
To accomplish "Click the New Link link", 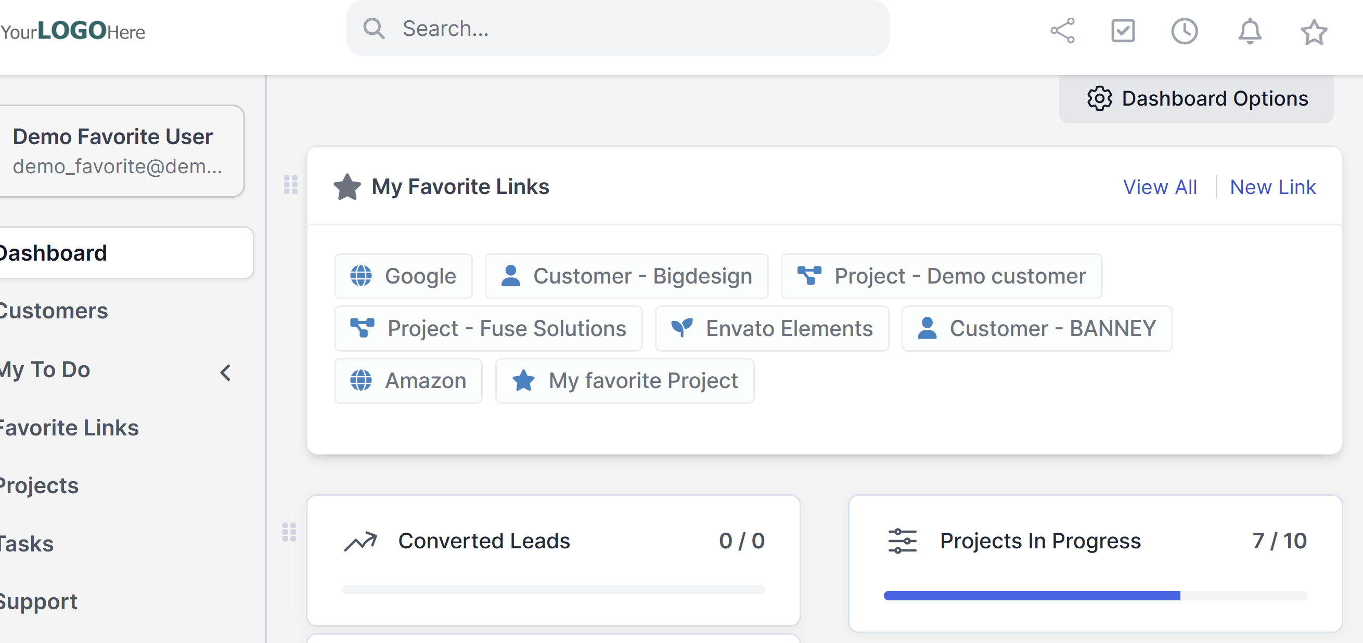I will pyautogui.click(x=1272, y=187).
